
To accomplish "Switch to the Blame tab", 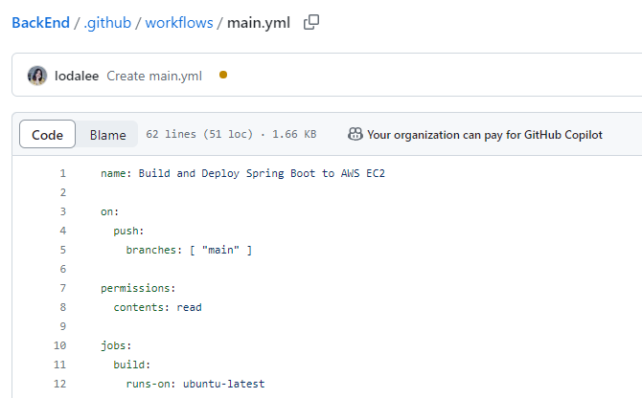I will coord(107,135).
